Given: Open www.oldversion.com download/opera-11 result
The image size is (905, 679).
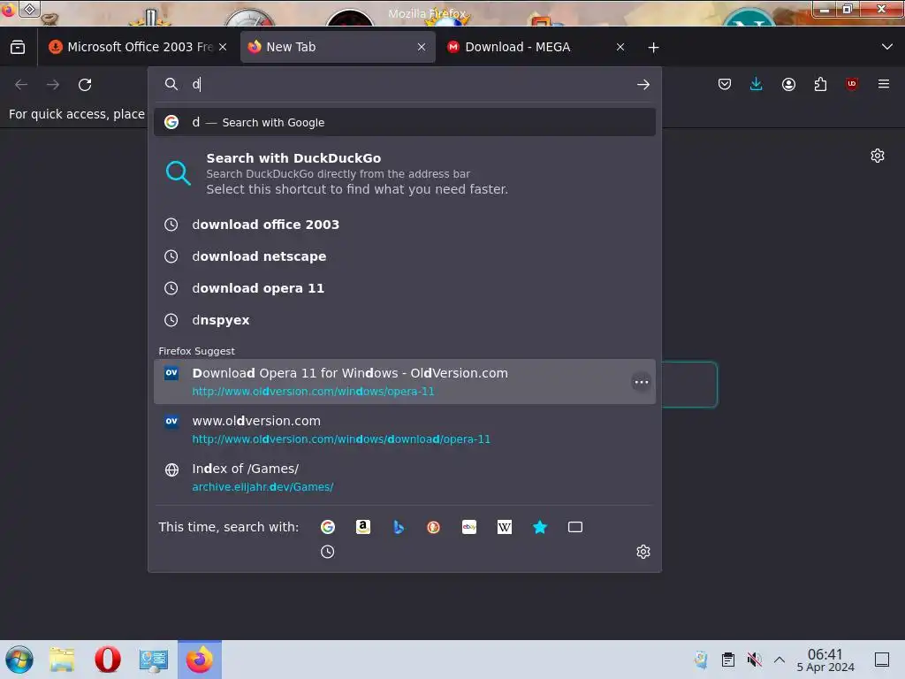Looking at the screenshot, I should tap(405, 430).
